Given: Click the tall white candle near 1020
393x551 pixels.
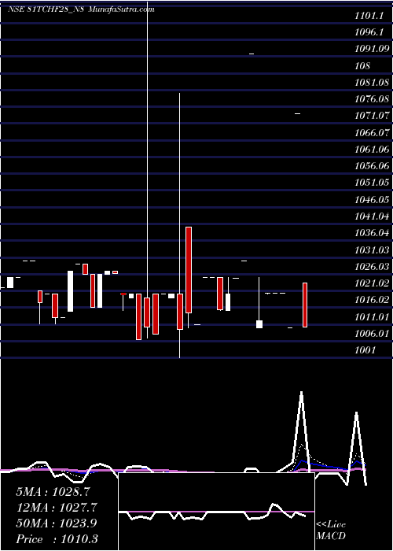Looking at the screenshot, I should [71, 291].
